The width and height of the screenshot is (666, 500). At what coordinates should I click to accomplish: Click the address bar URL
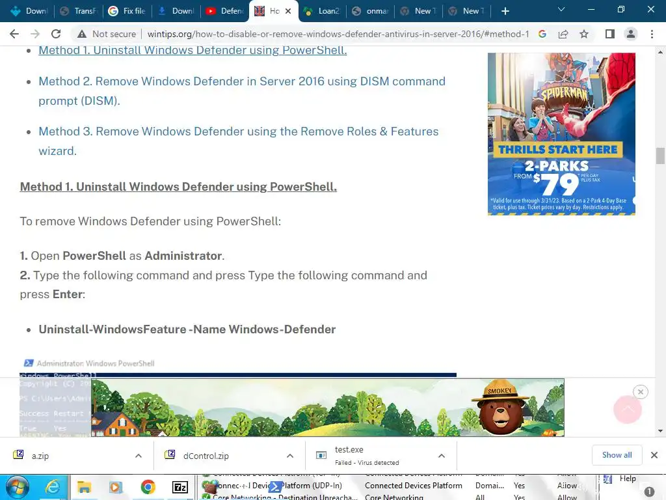(x=338, y=34)
